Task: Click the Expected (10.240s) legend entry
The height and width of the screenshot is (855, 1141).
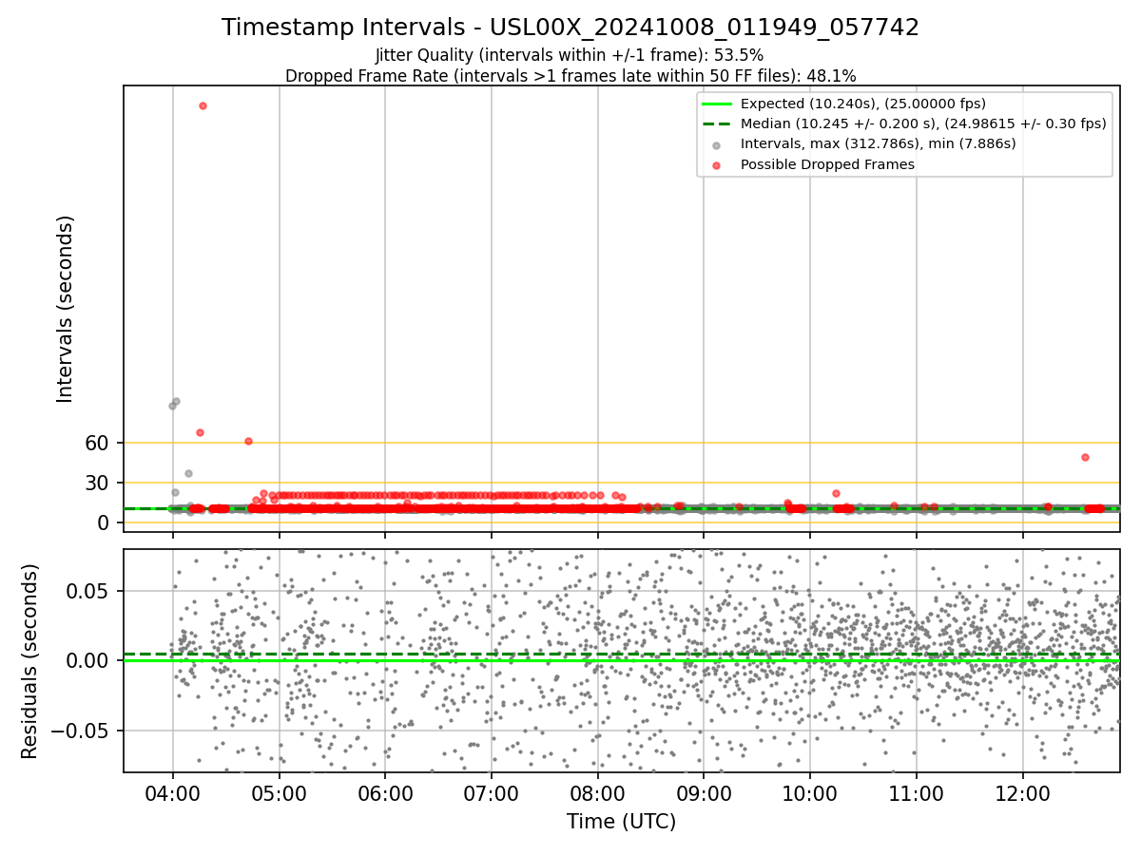Action: pyautogui.click(x=862, y=104)
